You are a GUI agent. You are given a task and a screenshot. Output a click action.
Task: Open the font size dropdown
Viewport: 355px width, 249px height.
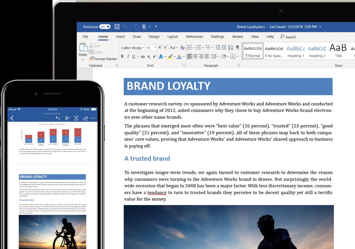pos(151,48)
